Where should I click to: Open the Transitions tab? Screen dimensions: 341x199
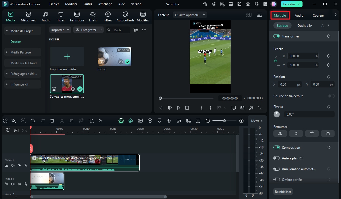tap(77, 17)
